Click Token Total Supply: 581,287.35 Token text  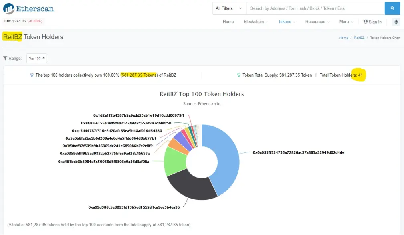(x=277, y=75)
